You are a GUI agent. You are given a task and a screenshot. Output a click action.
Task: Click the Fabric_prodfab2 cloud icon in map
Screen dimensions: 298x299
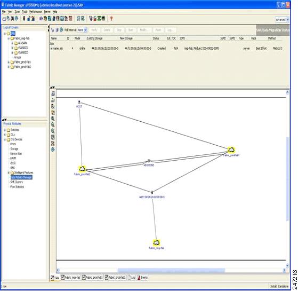click(82, 169)
